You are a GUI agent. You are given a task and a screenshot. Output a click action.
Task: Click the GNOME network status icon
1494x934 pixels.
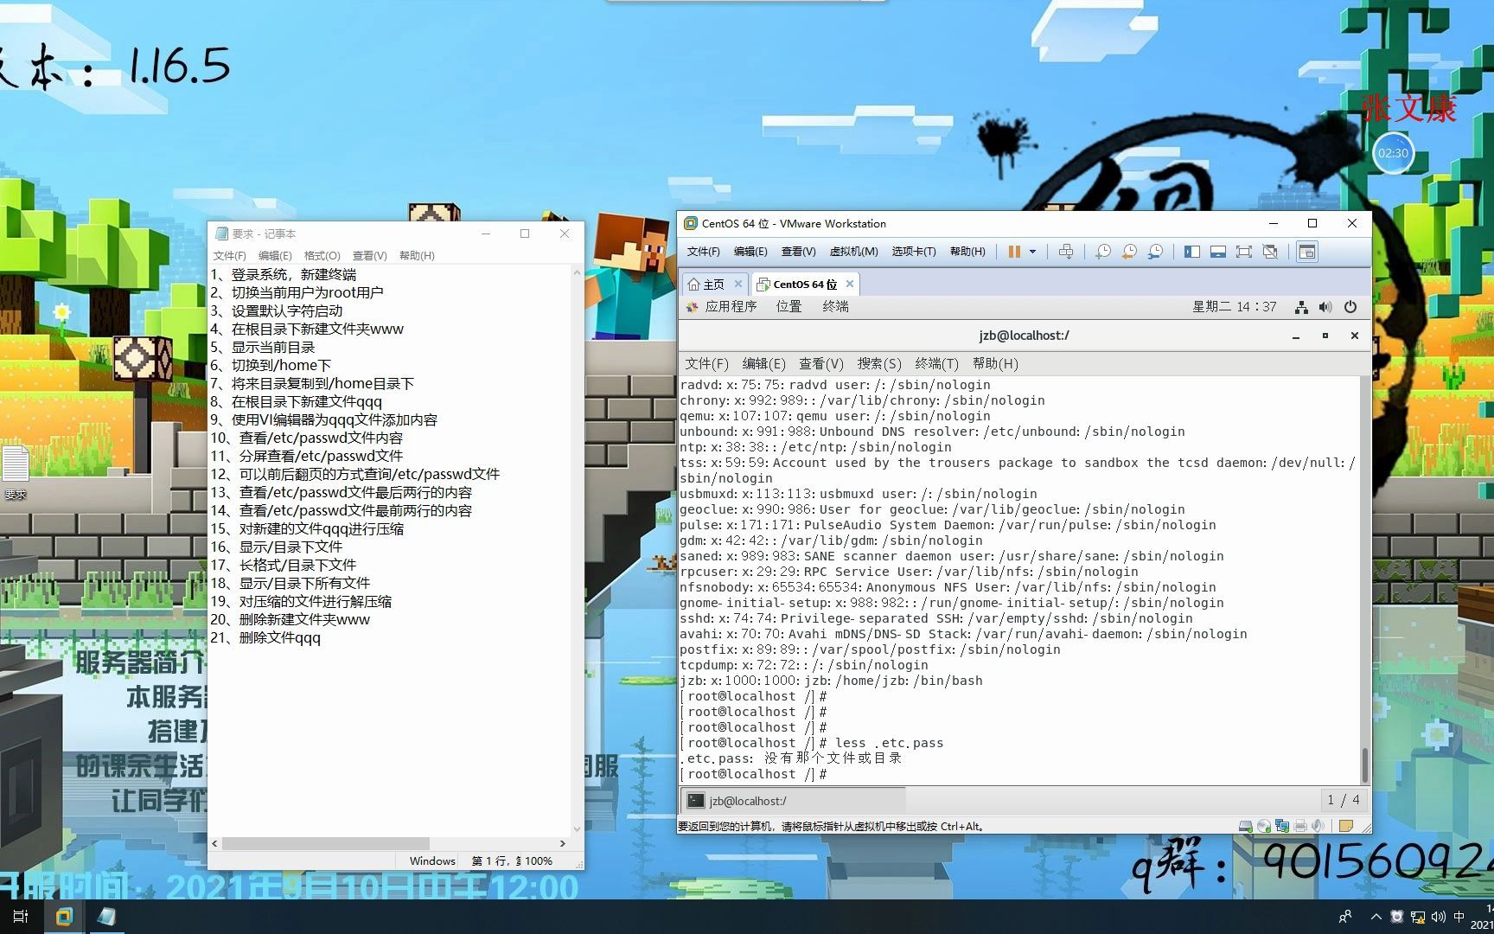pos(1301,307)
